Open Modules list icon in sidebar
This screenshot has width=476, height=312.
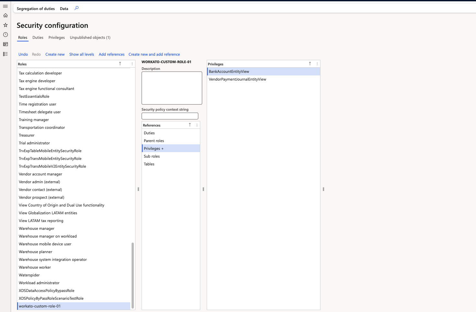point(5,54)
